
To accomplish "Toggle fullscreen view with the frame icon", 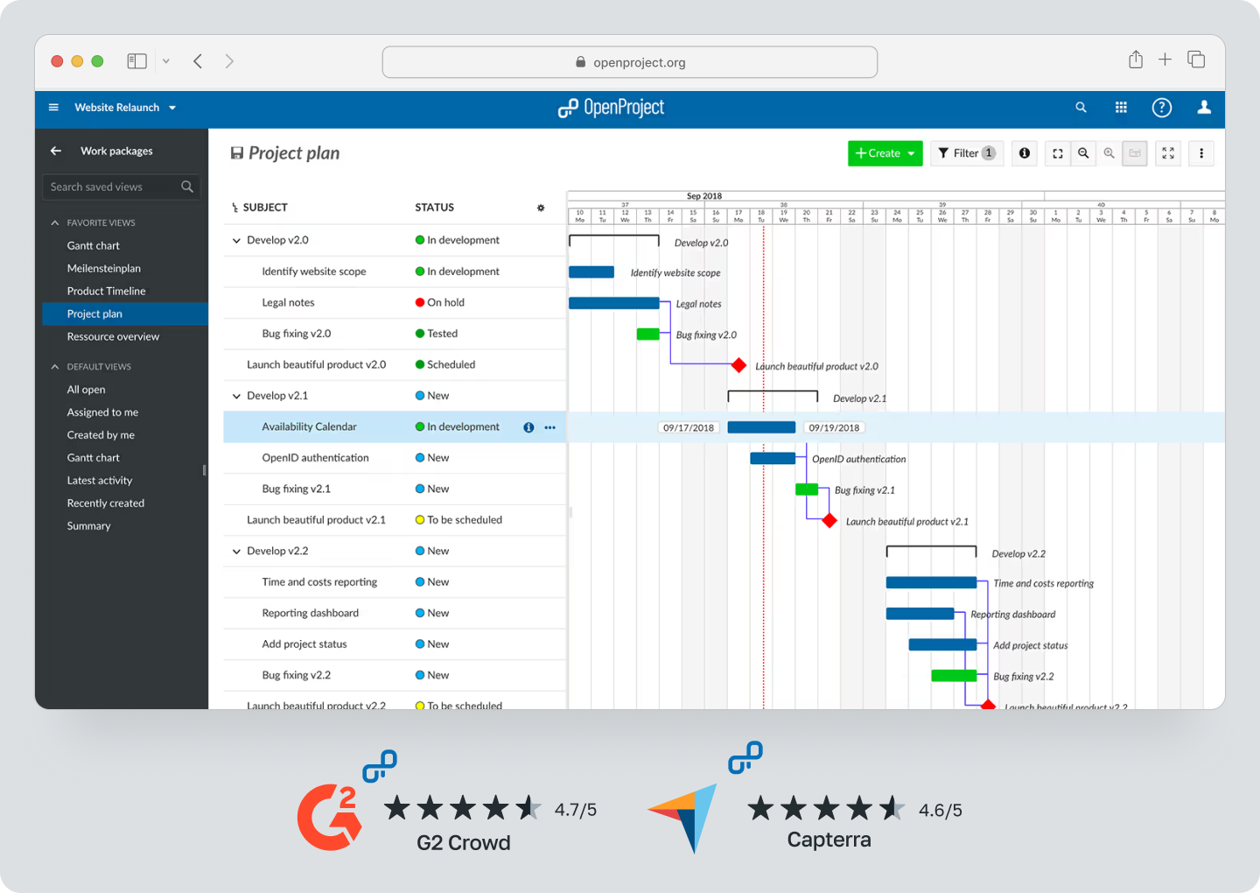I will [1057, 153].
